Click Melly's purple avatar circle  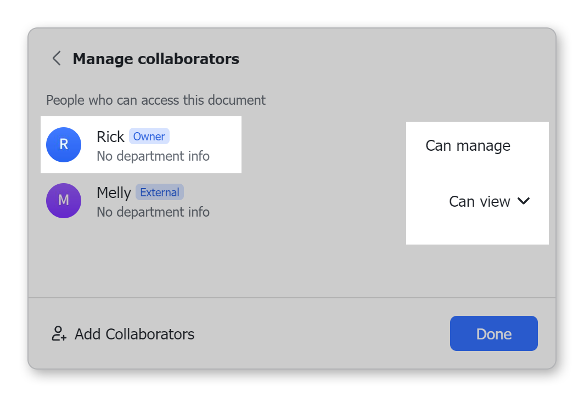[x=64, y=201]
